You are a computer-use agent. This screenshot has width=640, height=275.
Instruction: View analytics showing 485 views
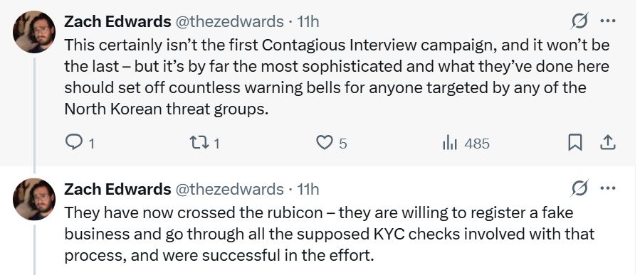click(466, 143)
